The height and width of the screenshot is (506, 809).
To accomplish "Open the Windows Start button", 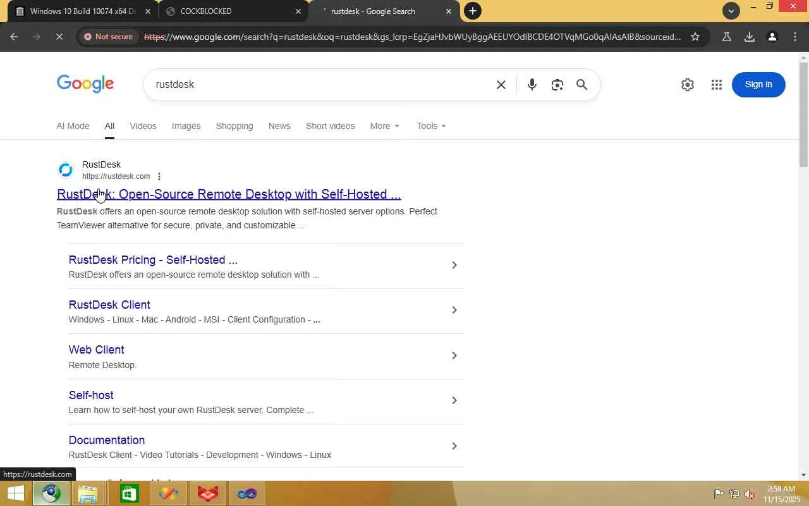I will 15,493.
